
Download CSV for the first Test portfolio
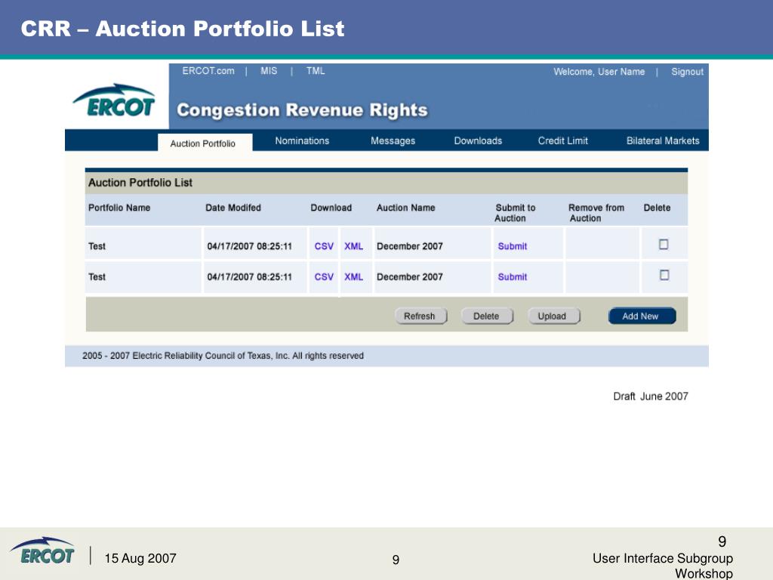pyautogui.click(x=324, y=246)
